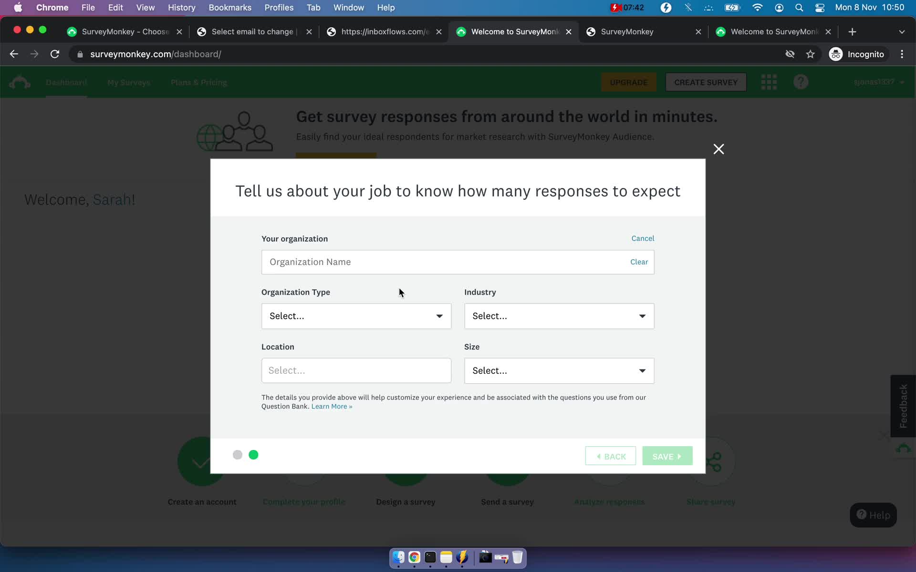Click the Learn More link
Image resolution: width=916 pixels, height=572 pixels.
pyautogui.click(x=331, y=406)
